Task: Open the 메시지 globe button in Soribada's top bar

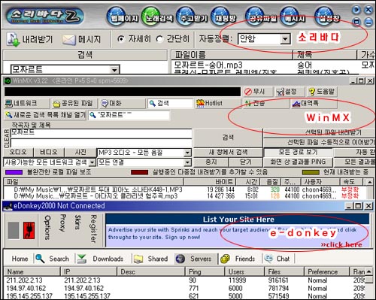Action: tap(293, 17)
